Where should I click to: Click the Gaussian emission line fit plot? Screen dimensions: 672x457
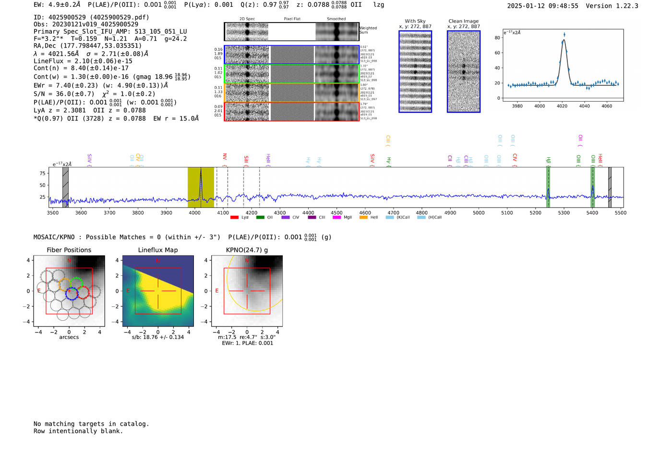[x=563, y=65]
